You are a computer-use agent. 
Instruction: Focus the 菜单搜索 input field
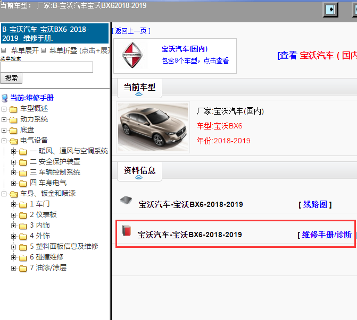47,67
